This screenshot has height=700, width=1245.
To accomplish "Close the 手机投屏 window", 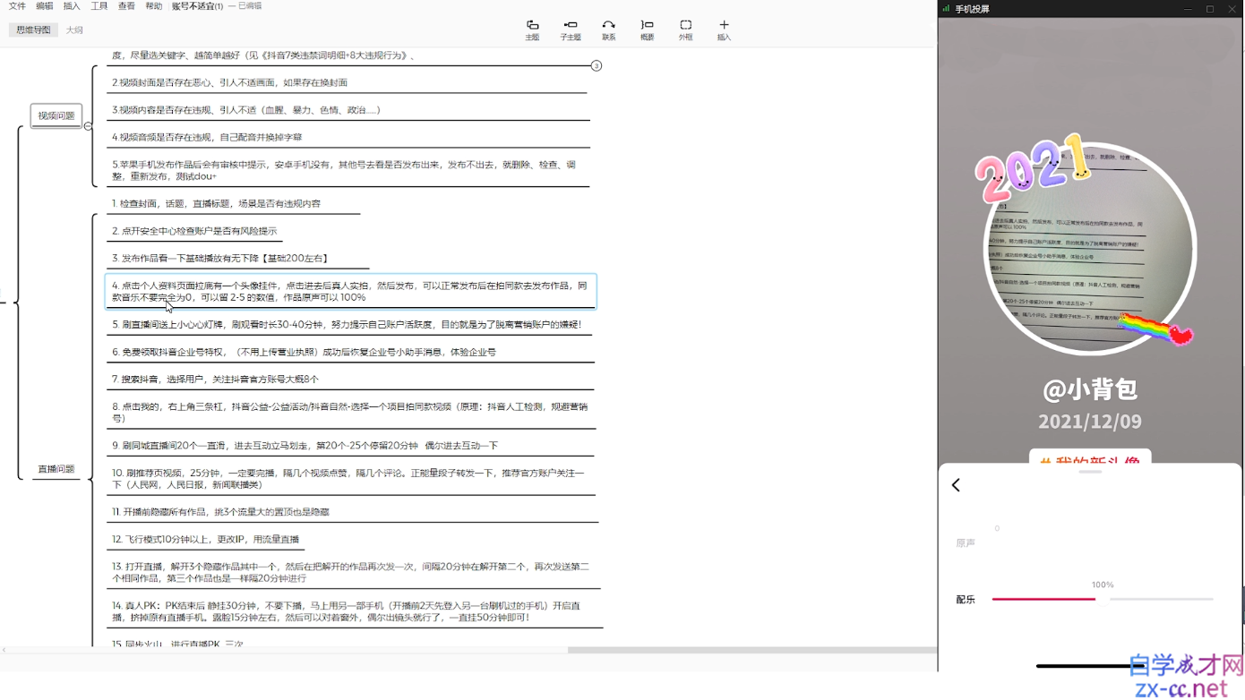I will [x=1232, y=9].
